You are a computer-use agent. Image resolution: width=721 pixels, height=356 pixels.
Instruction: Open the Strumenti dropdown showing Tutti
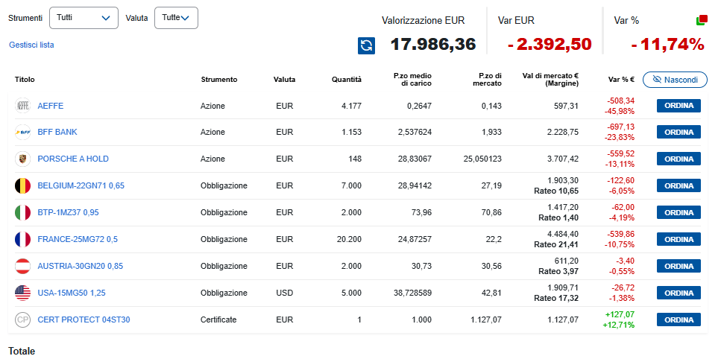[84, 18]
